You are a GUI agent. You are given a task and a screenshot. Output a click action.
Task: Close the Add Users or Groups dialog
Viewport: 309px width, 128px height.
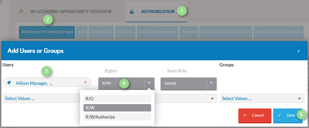tap(299, 51)
